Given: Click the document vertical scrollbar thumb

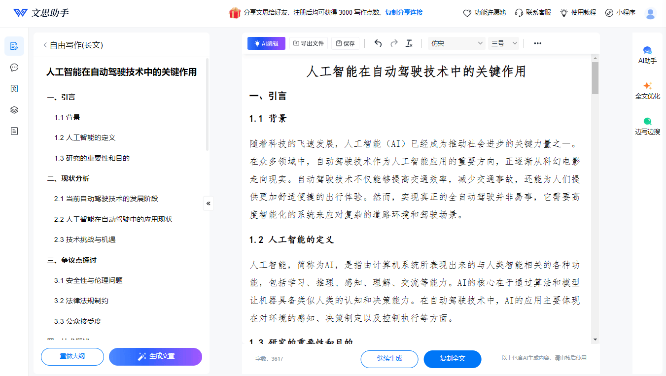Looking at the screenshot, I should [595, 78].
